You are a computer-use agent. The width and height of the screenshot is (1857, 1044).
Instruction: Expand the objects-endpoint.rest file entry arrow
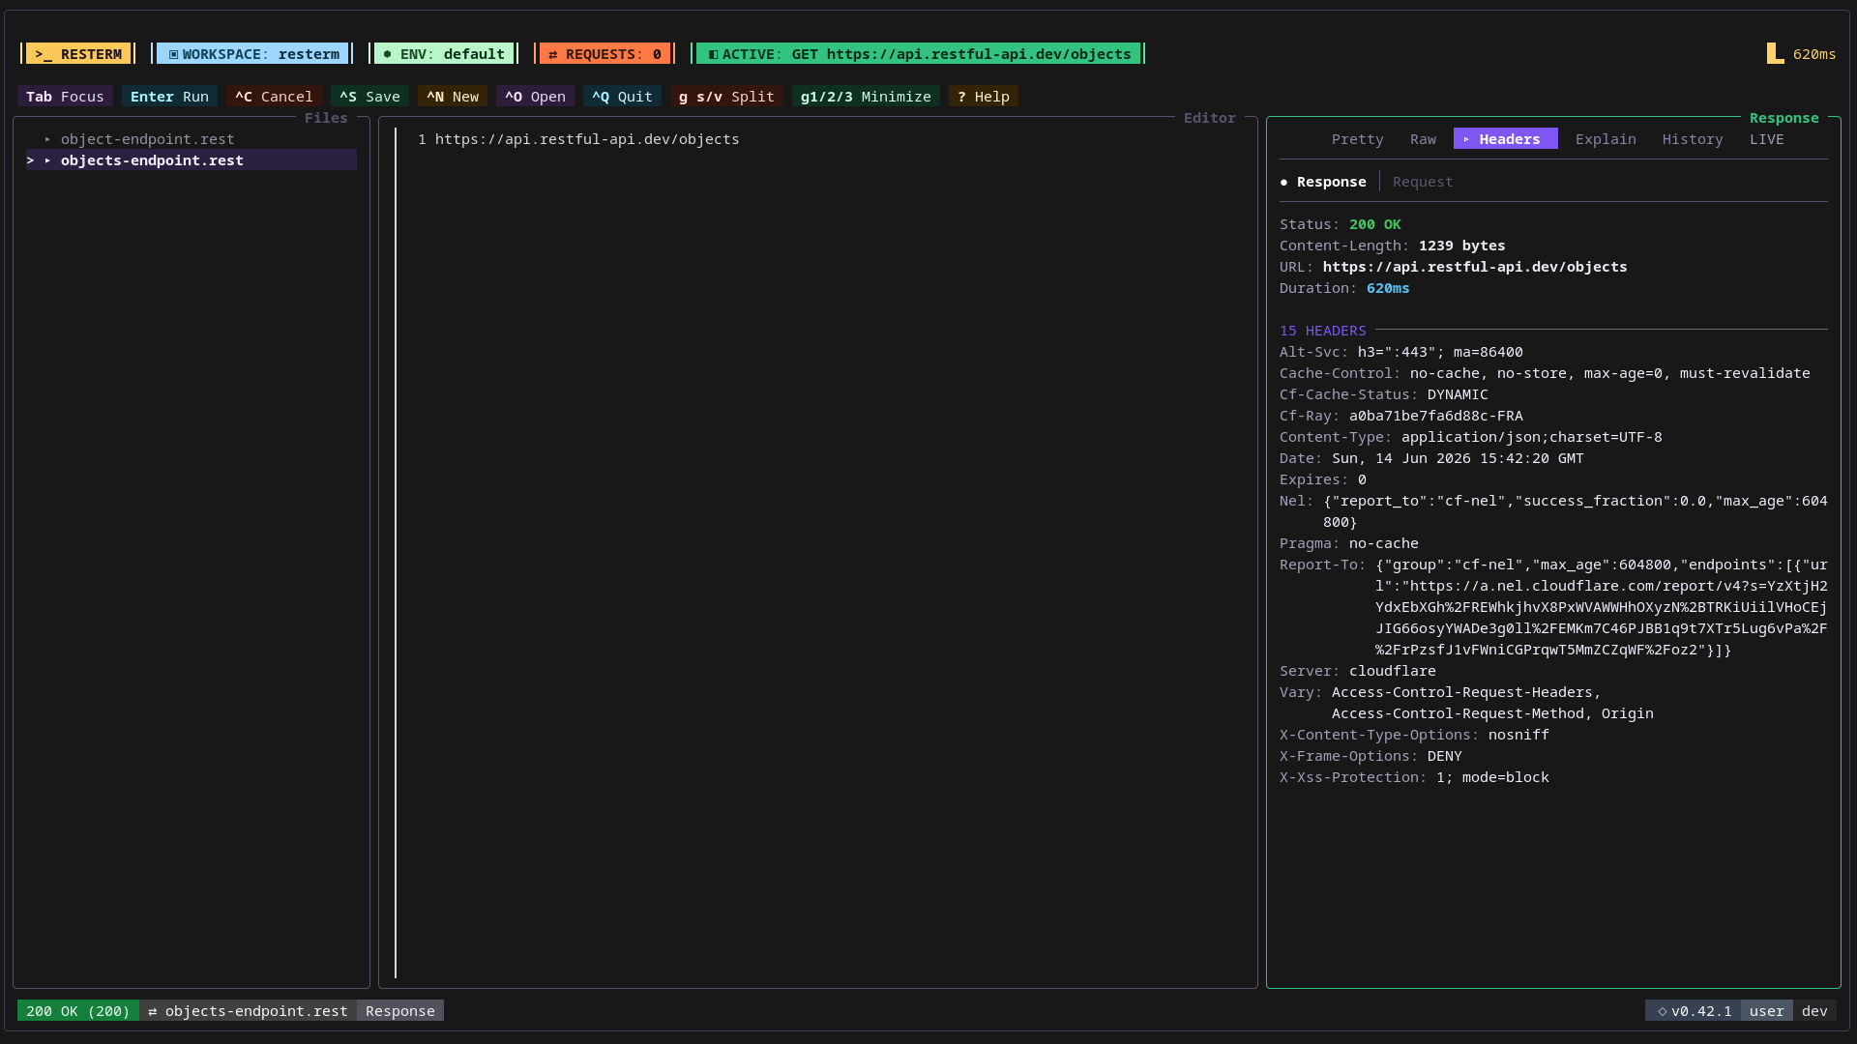[47, 160]
